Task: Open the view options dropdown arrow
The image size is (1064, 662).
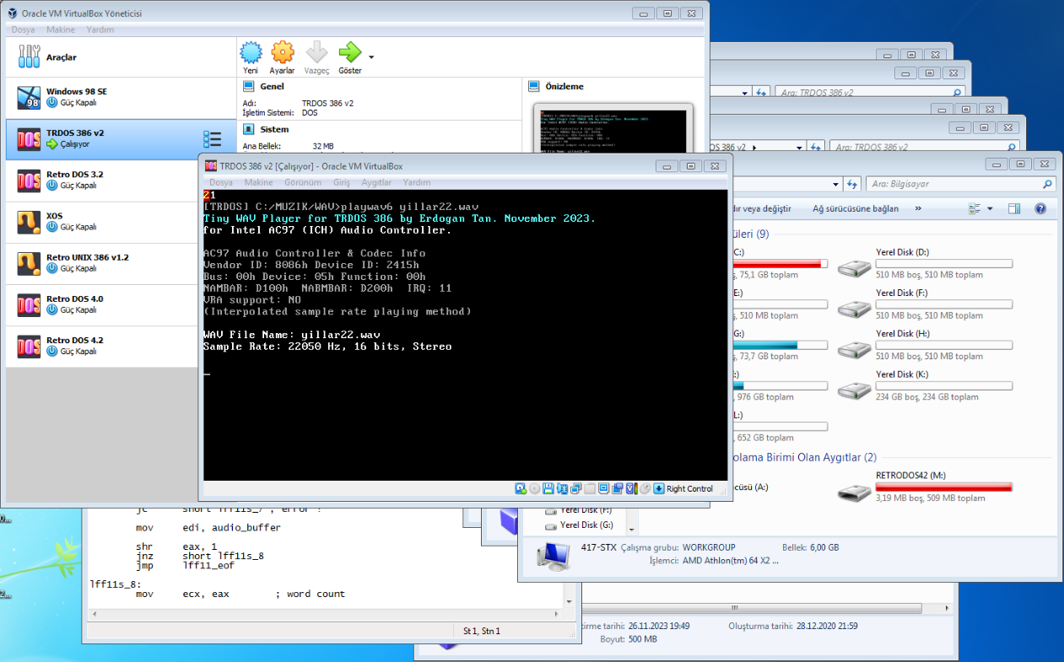Action: (x=990, y=208)
